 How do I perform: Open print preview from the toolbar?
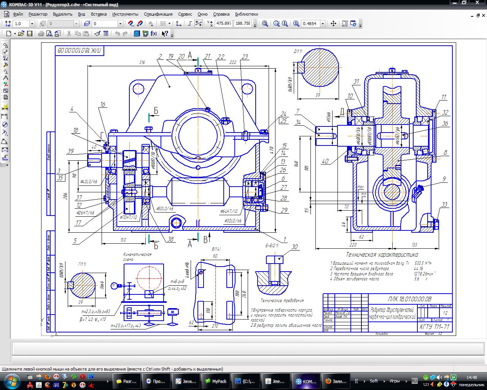pyautogui.click(x=49, y=34)
